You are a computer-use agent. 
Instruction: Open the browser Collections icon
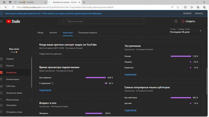click(198, 7)
